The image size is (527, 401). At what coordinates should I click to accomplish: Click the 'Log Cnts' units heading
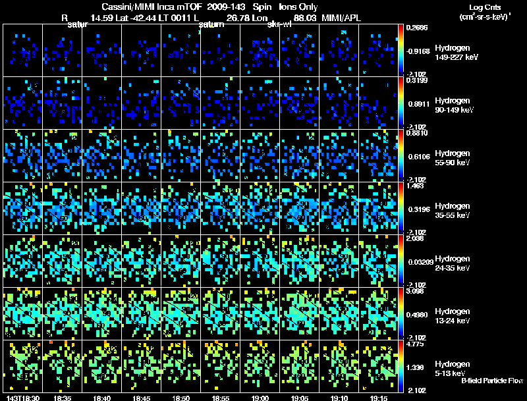(485, 7)
